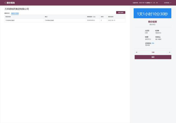Click the 5分钟 bidding duration value
Screen dimensions: 176x123
pos(157,30)
